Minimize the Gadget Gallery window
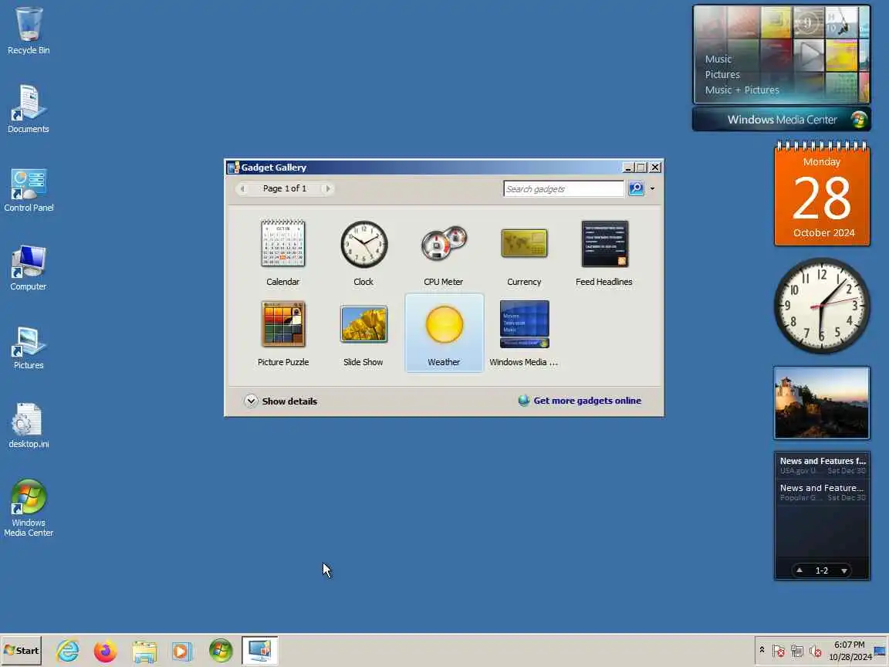The height and width of the screenshot is (667, 889). (627, 168)
